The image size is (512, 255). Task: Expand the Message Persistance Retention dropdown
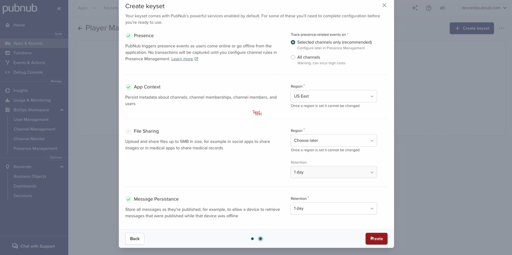(334, 208)
